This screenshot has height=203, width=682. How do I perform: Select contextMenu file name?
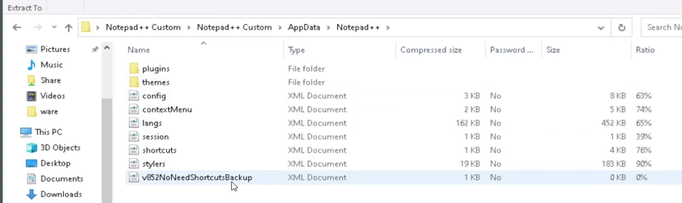167,110
